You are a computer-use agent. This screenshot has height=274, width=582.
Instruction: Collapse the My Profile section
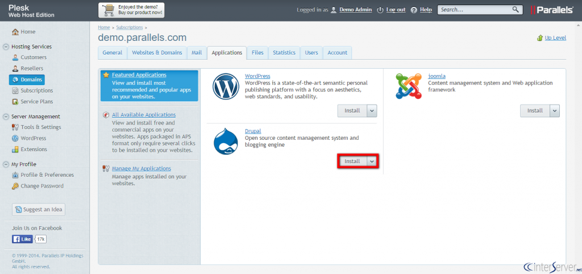pos(6,164)
